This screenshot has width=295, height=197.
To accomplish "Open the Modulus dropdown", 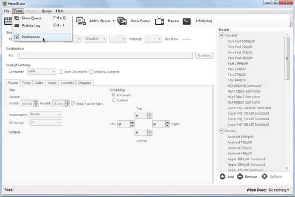I will click(x=46, y=123).
